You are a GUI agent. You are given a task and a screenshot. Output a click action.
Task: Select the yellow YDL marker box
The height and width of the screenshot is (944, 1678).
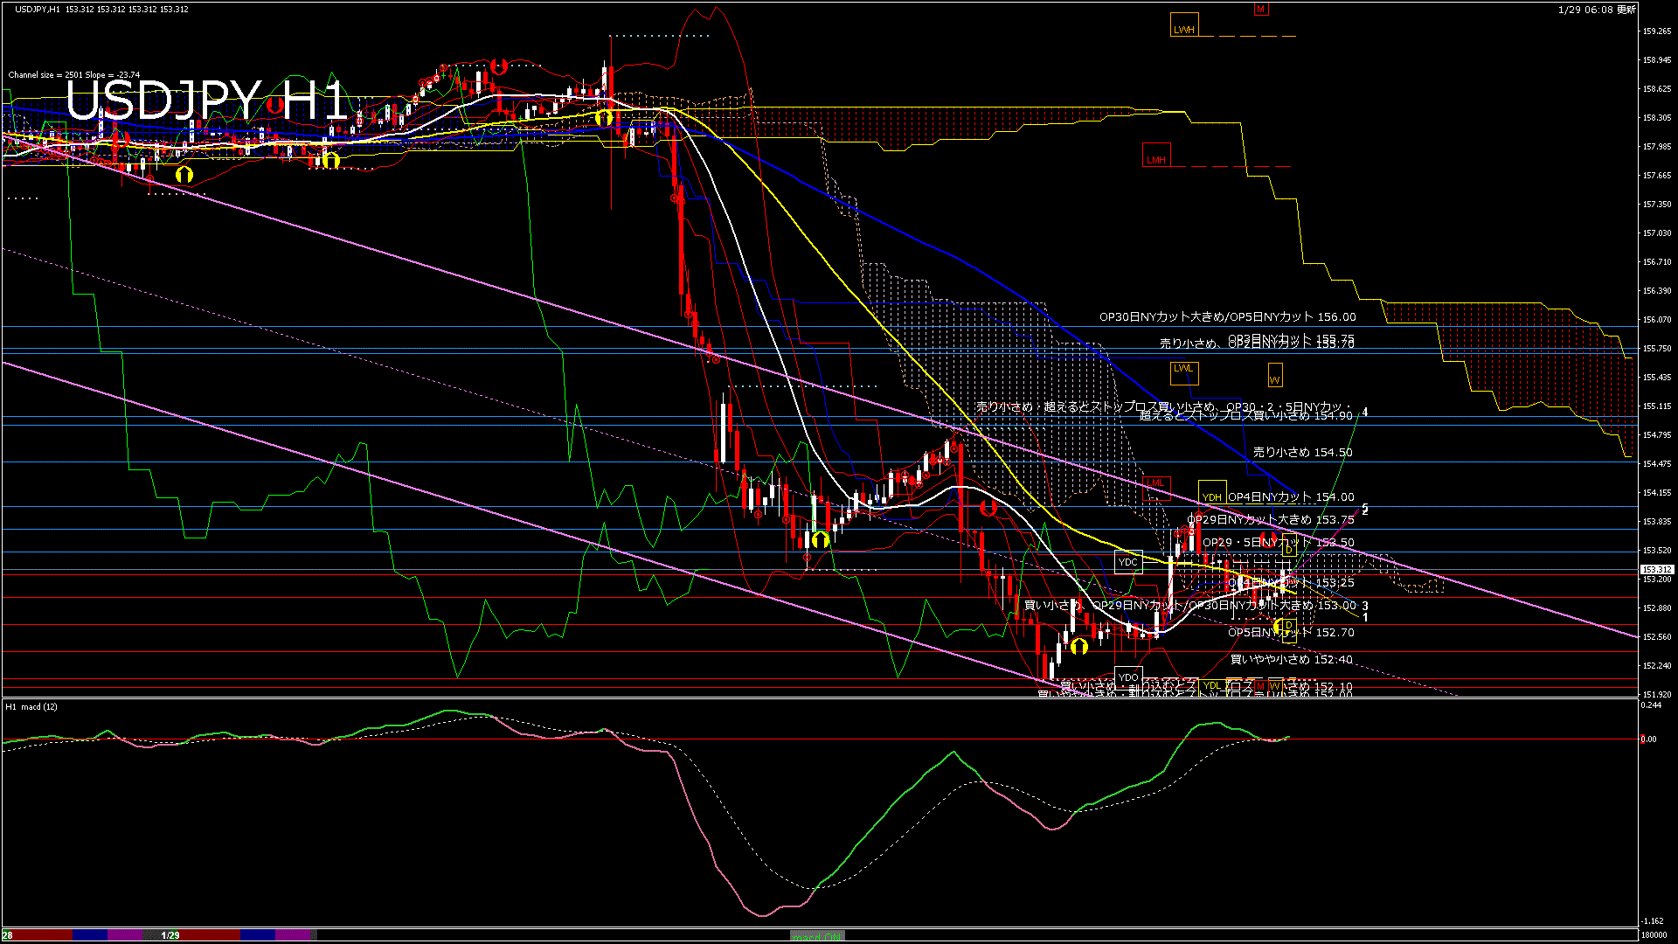point(1211,686)
